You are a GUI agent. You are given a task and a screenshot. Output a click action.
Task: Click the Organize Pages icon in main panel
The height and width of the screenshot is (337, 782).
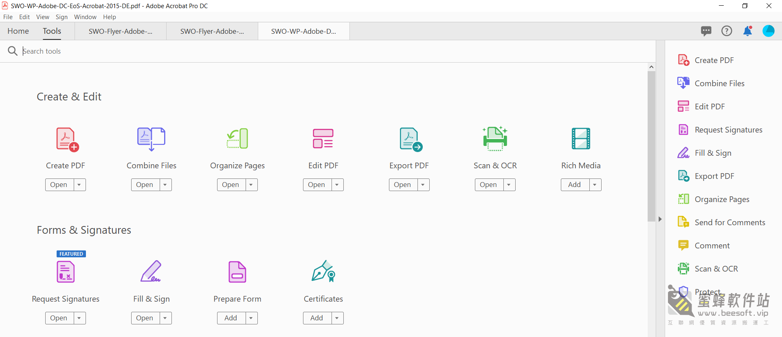click(x=237, y=139)
